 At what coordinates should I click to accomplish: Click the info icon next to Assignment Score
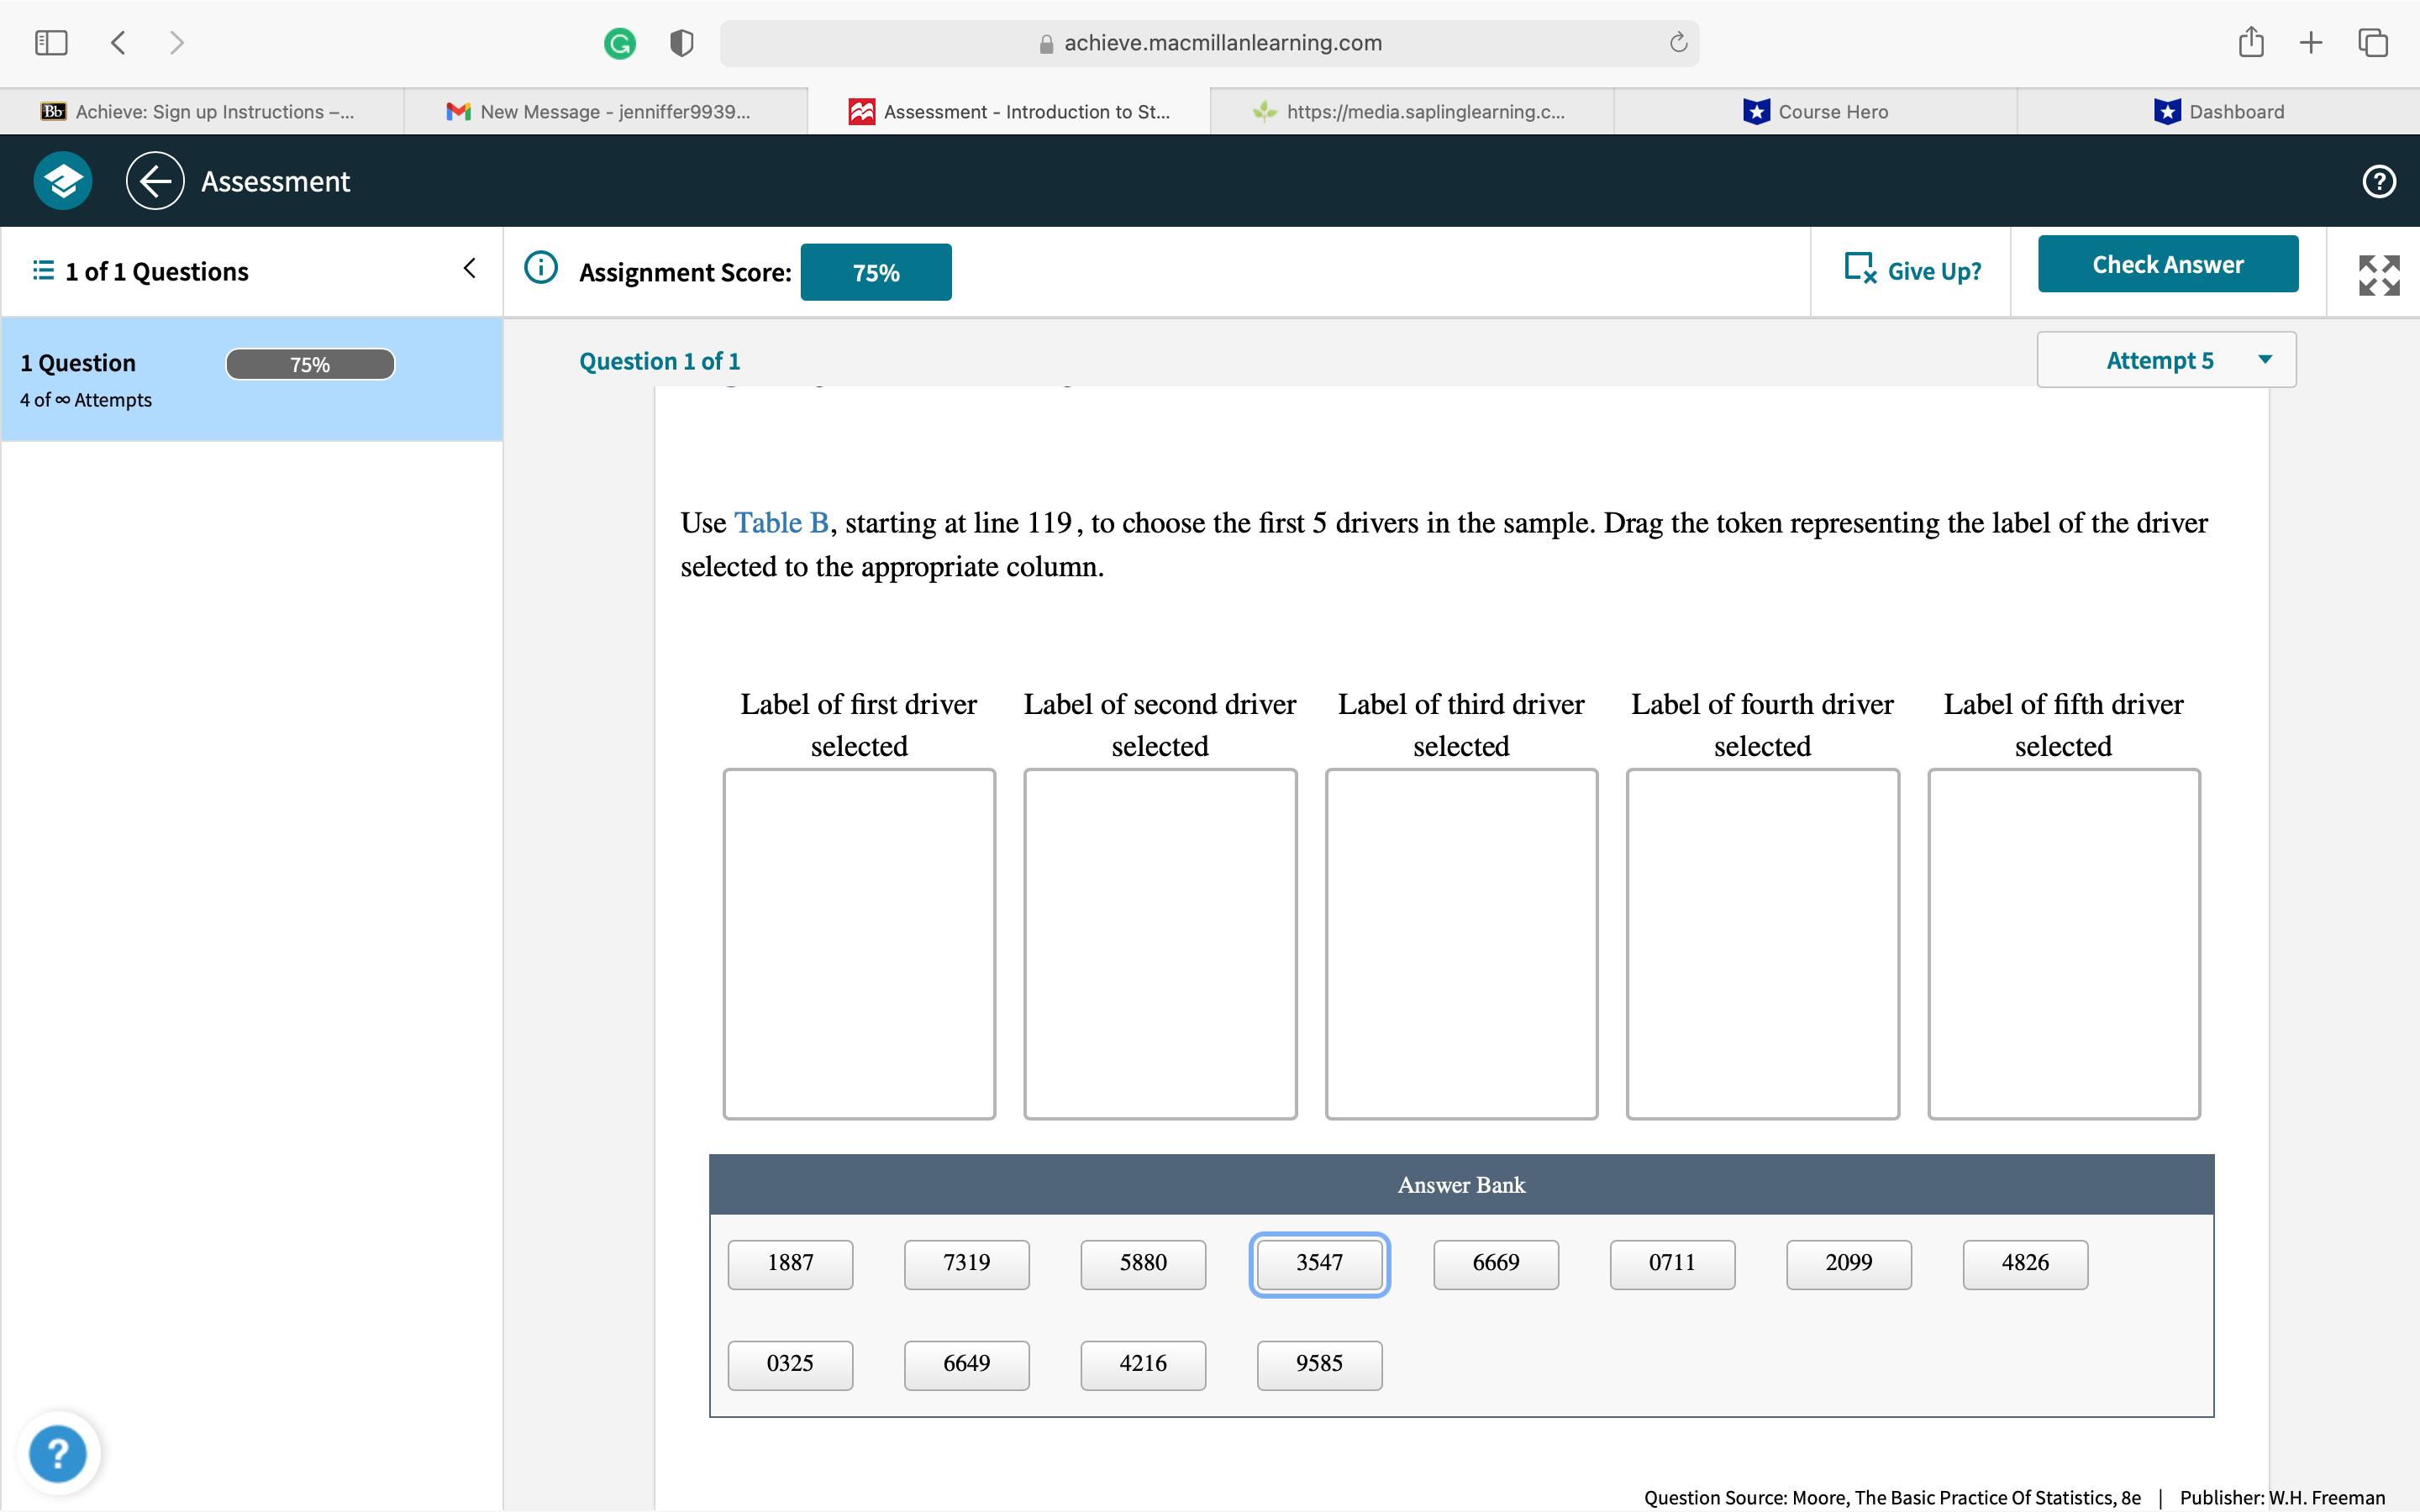tap(540, 268)
